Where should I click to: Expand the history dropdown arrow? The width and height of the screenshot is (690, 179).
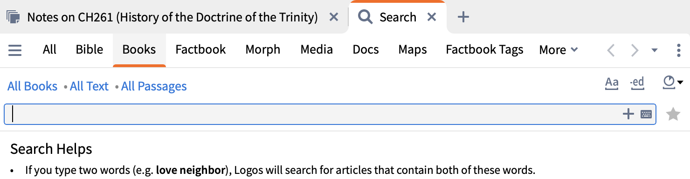coord(655,50)
